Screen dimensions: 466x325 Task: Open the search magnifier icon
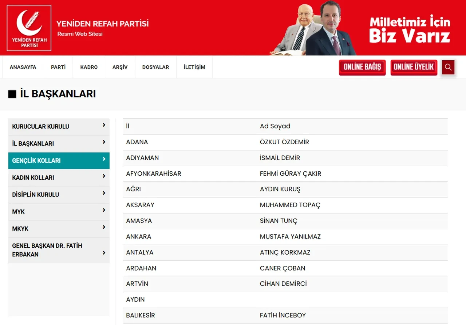(448, 67)
